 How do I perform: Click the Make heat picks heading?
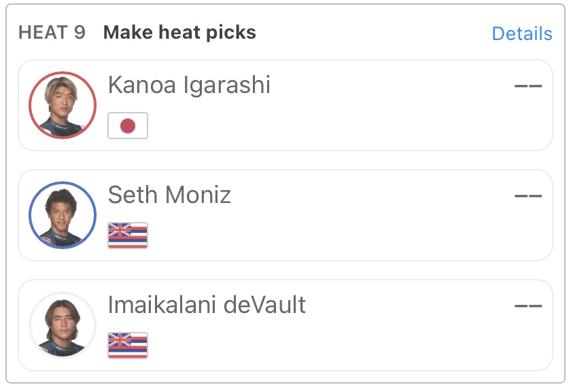click(179, 33)
